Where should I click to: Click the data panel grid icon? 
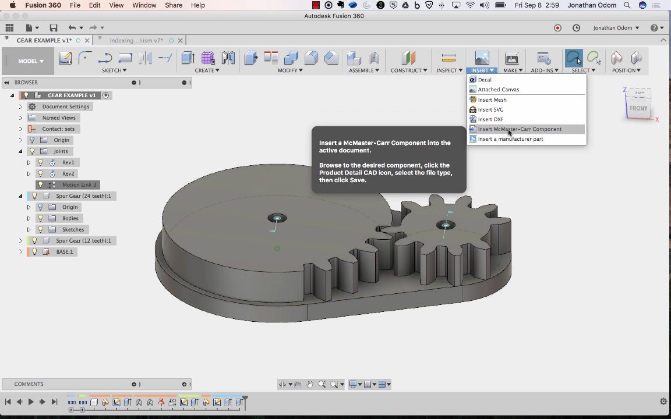[9, 28]
